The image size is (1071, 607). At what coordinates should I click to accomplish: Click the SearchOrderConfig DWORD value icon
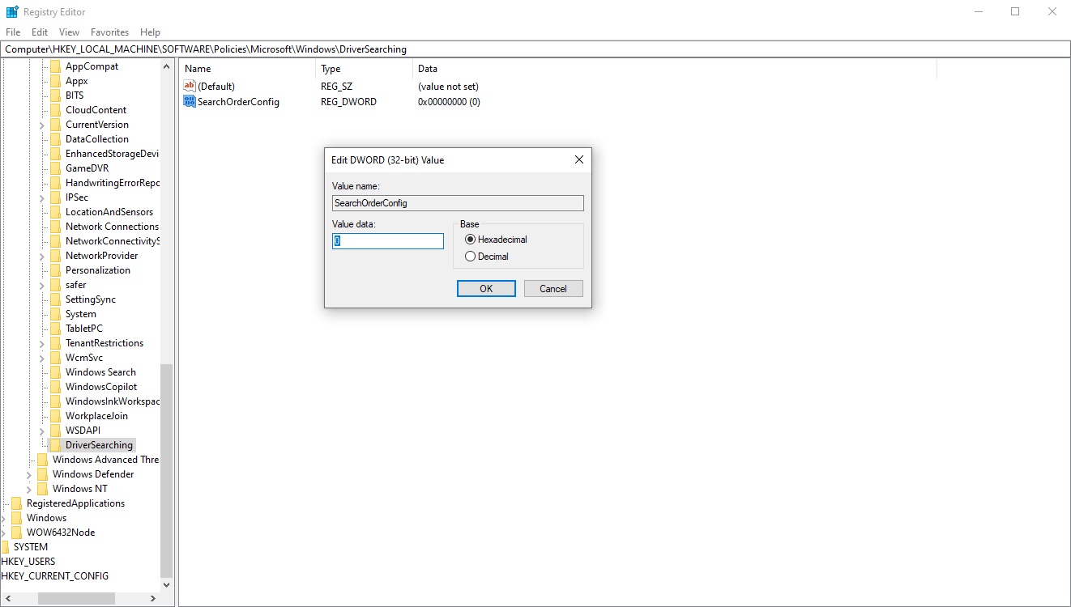tap(190, 102)
